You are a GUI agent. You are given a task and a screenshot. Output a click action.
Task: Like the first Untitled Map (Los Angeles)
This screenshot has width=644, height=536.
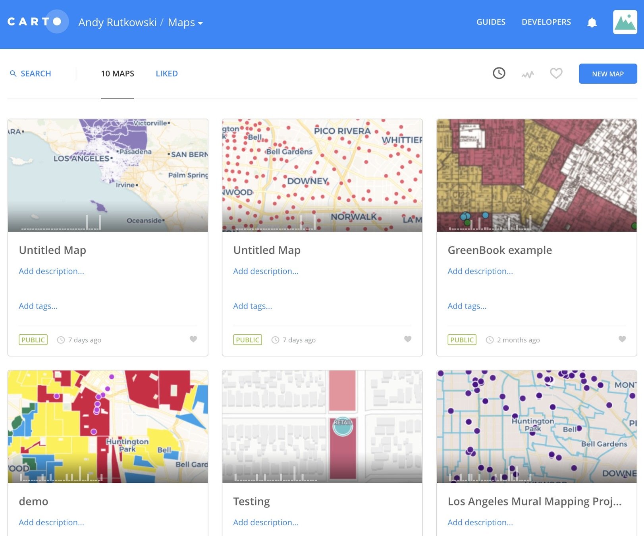(x=193, y=339)
